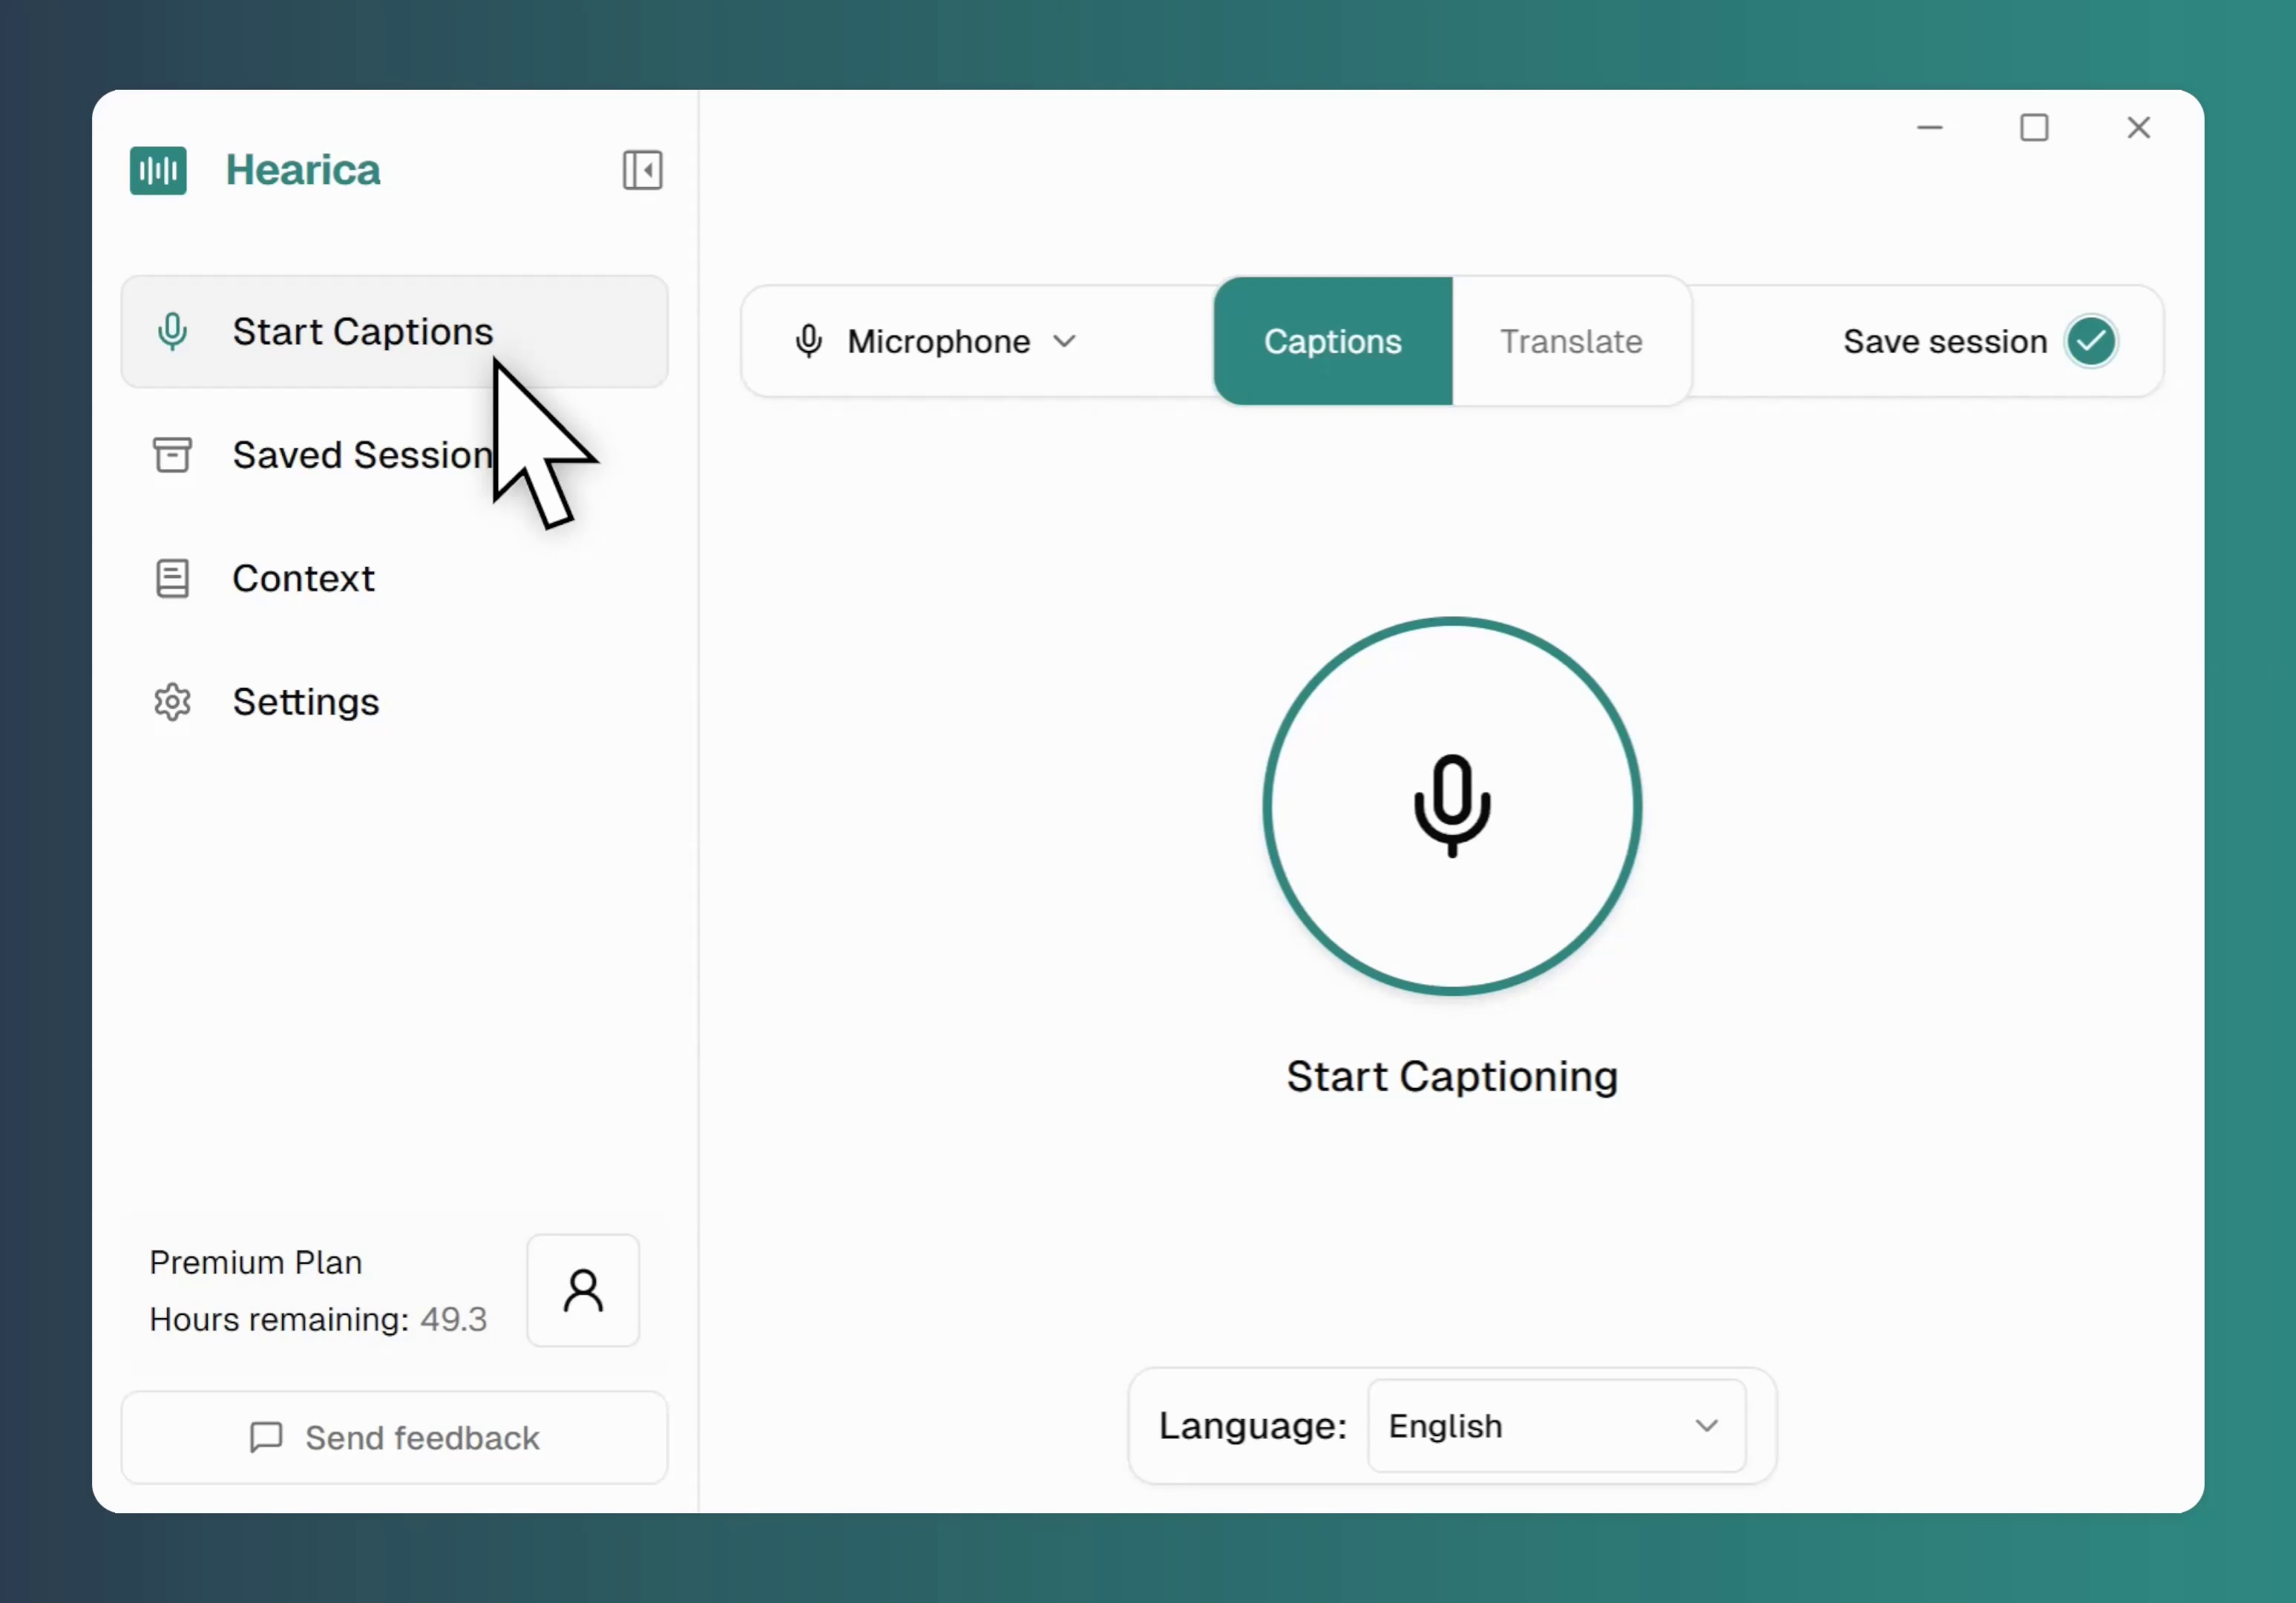Maximize the Hearica window
This screenshot has width=2296, height=1603.
pyautogui.click(x=2033, y=128)
